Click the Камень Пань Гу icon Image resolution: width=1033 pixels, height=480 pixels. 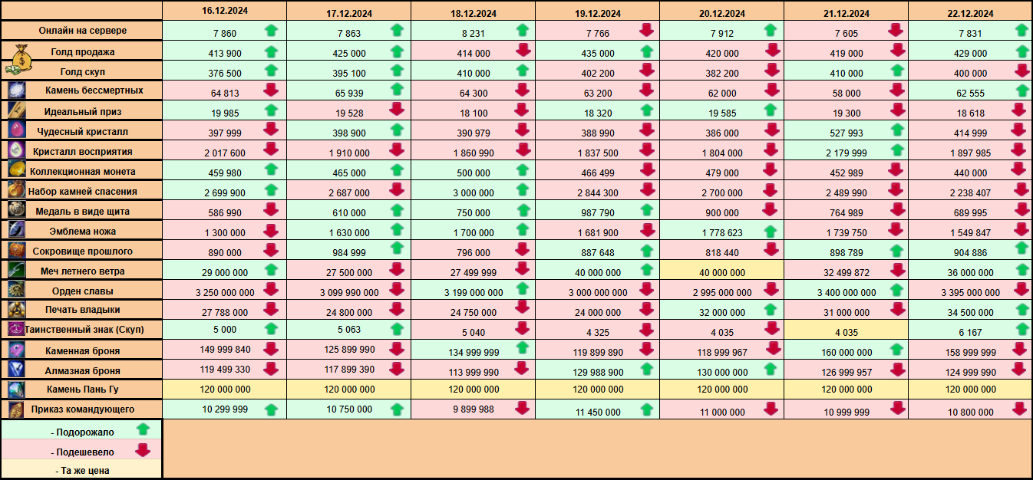[17, 390]
